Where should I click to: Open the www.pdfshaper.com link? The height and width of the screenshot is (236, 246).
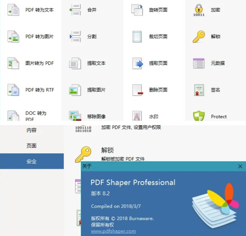pos(113,231)
